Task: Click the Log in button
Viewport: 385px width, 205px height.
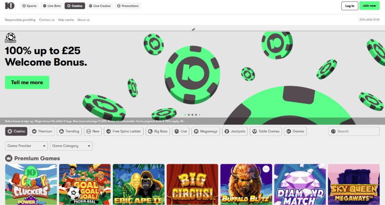Action: [x=350, y=6]
